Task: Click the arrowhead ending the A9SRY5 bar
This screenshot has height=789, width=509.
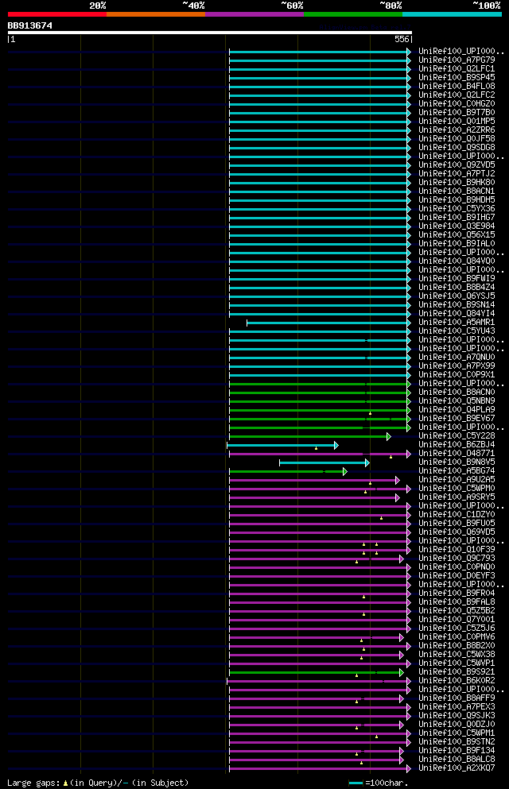Action: coord(397,497)
